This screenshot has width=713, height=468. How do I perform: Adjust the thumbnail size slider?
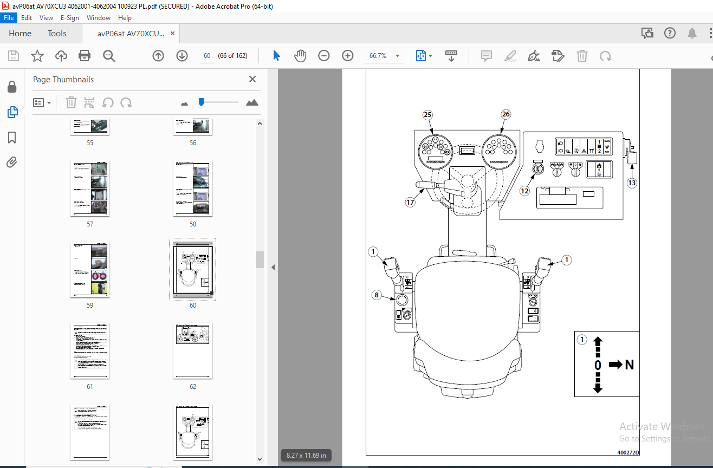point(201,101)
